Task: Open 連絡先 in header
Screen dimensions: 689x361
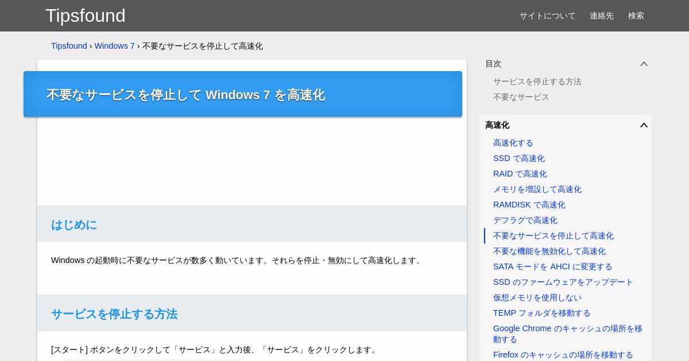Action: (602, 15)
